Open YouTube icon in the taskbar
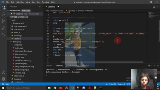The height and width of the screenshot is (90, 160). pyautogui.click(x=61, y=88)
